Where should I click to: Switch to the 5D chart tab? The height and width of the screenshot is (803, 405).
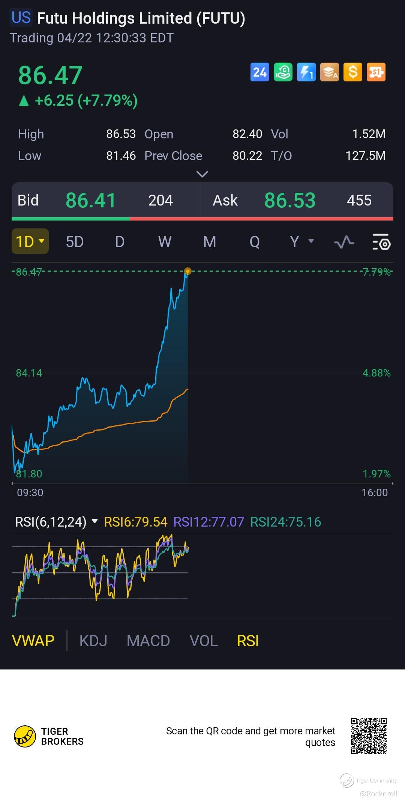click(75, 242)
